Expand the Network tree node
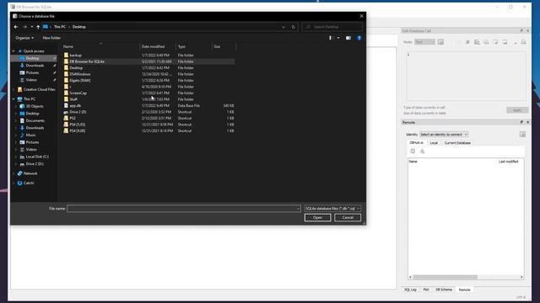The height and width of the screenshot is (303, 540). tap(13, 173)
